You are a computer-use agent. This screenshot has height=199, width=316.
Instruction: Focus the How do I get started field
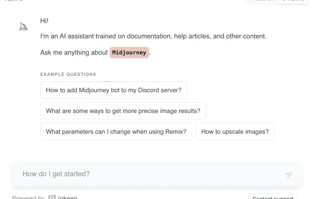[x=157, y=174]
